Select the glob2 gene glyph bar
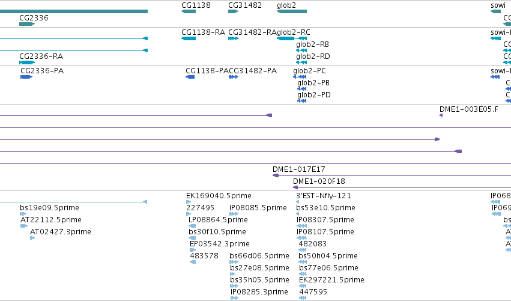The height and width of the screenshot is (301, 511). click(292, 11)
